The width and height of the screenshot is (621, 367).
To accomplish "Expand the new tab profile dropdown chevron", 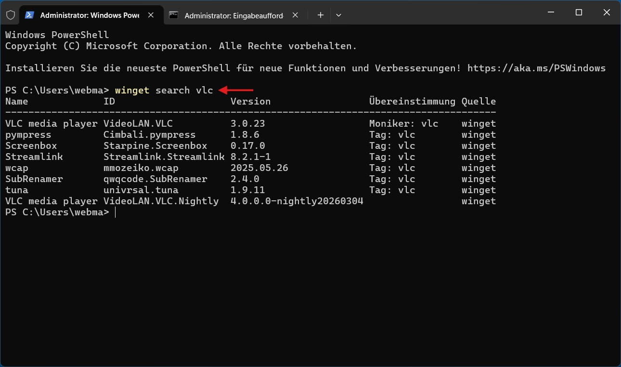I will tap(338, 15).
